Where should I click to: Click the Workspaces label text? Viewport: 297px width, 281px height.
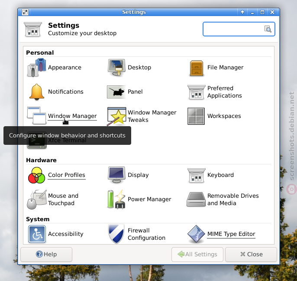[224, 116]
